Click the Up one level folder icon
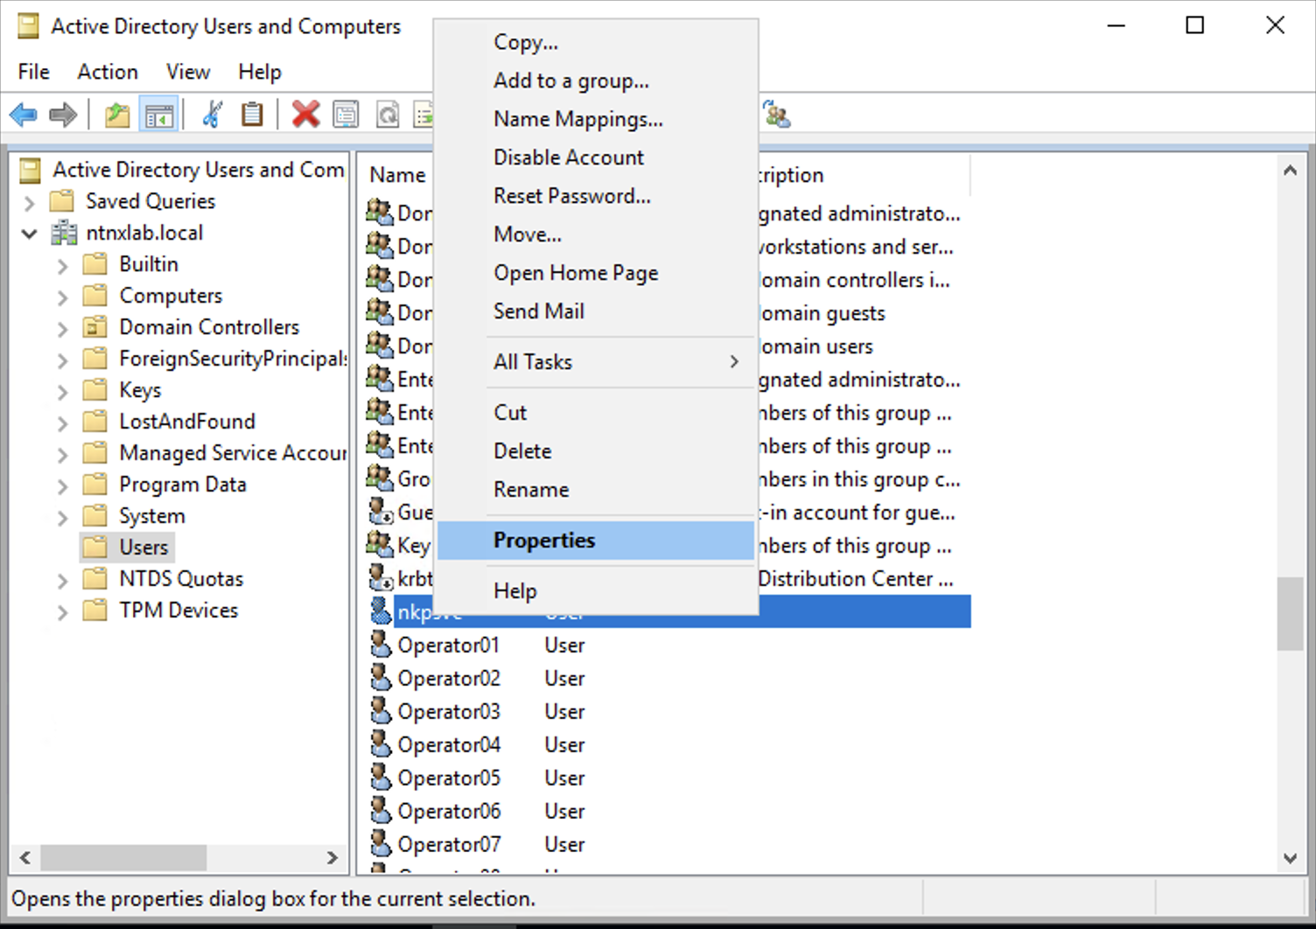This screenshot has height=929, width=1316. pos(116,115)
